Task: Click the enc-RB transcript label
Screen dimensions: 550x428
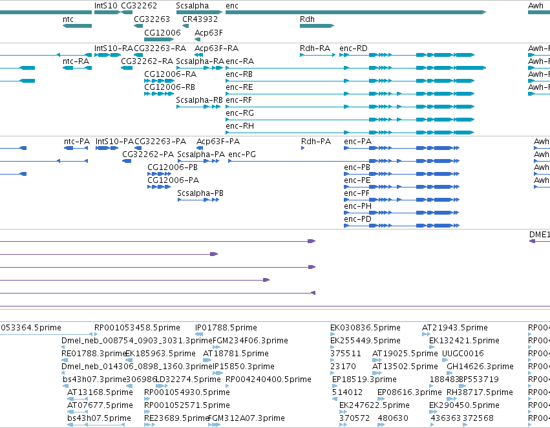Action: point(239,74)
